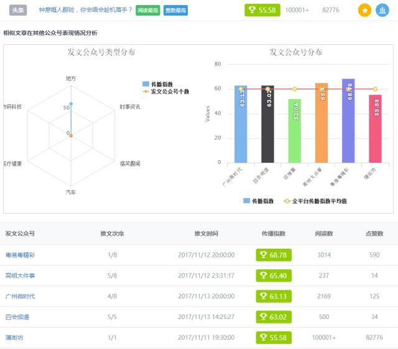Open the 高明大件事 account link
The width and height of the screenshot is (398, 349).
pyautogui.click(x=20, y=275)
